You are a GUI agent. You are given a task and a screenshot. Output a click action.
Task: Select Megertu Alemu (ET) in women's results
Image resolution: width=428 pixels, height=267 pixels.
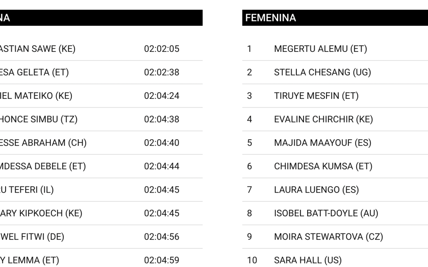tap(320, 49)
